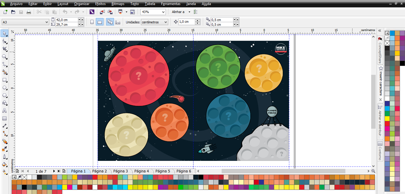Expand the A3 page size dropdown
Viewport: 405px width, 194px height.
(47, 22)
